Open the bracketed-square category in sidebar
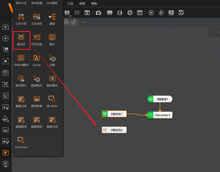Screen dimensions: 220x172 tap(6, 61)
